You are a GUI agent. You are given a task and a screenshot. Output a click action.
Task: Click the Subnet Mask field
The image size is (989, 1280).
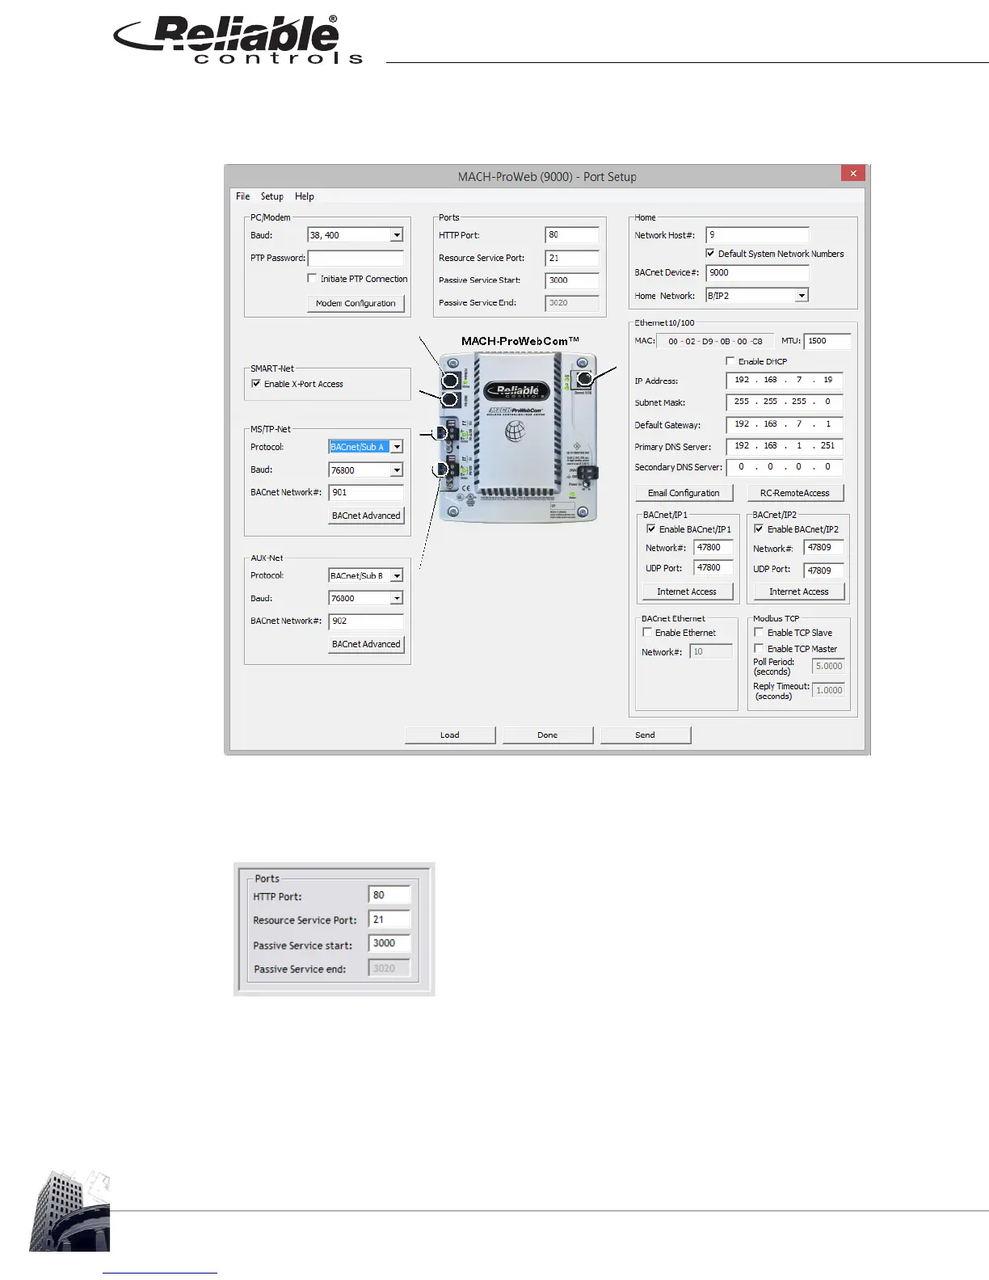click(785, 402)
